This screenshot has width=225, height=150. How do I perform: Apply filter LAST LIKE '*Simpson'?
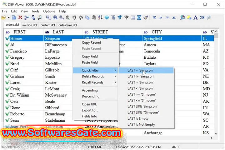point(146,112)
